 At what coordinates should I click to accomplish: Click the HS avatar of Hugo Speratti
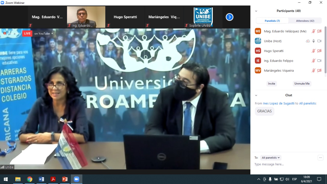(258, 51)
